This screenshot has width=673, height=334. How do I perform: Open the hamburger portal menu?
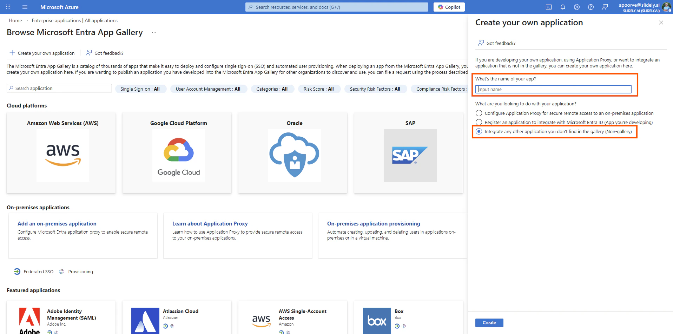click(25, 7)
